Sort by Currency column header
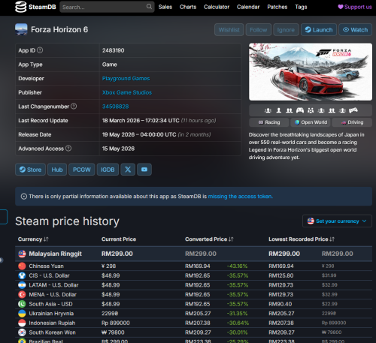376x343 pixels. [x=33, y=239]
